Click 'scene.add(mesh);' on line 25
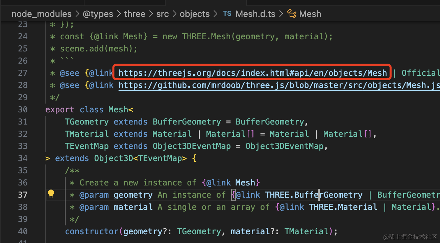Screen dimensions: 440x243 pyautogui.click(x=99, y=49)
